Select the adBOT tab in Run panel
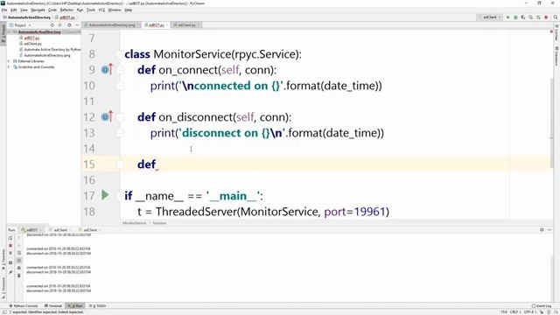Image resolution: width=560 pixels, height=315 pixels. tap(31, 230)
